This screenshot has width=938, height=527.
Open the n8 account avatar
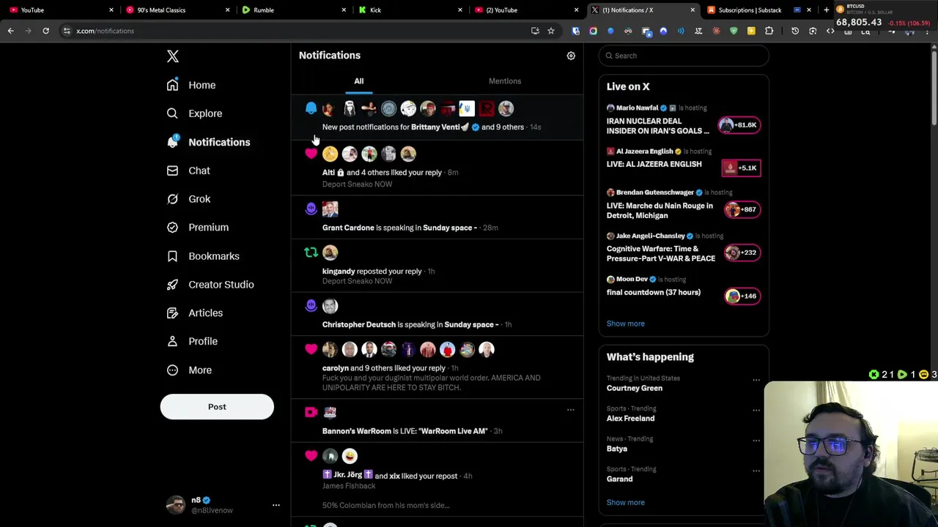tap(175, 505)
